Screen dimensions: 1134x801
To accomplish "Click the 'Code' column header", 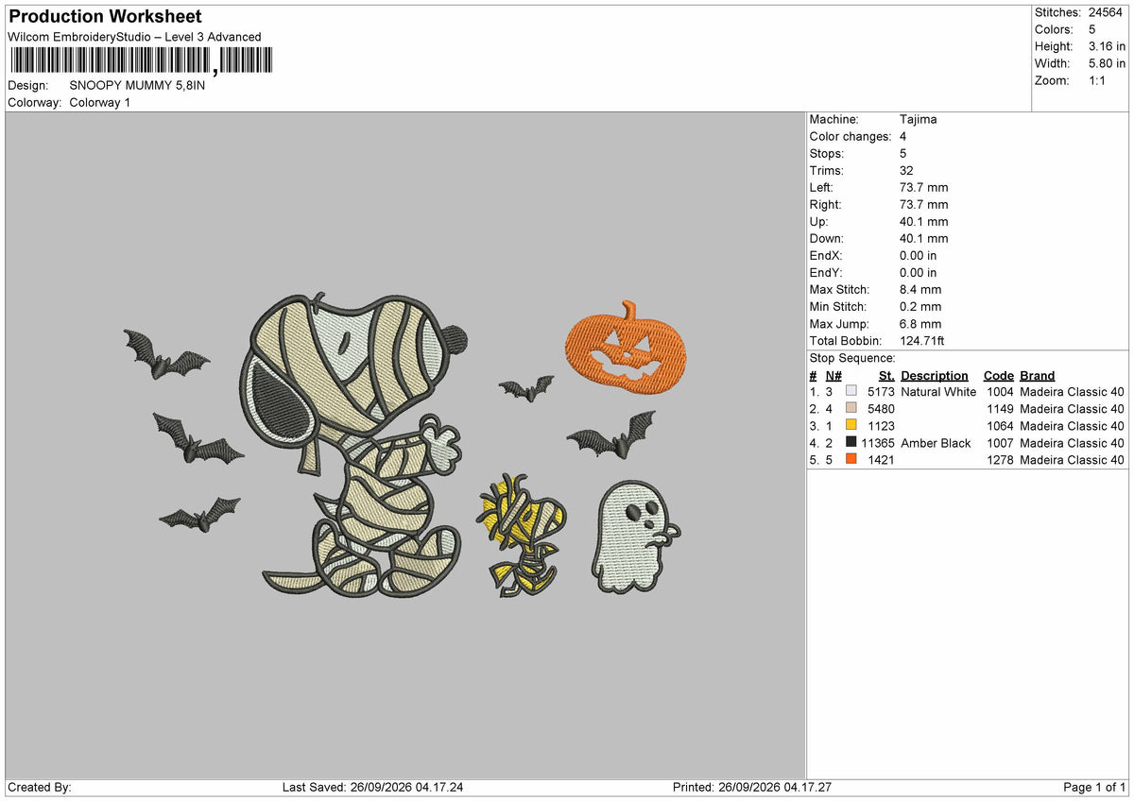I will (999, 376).
